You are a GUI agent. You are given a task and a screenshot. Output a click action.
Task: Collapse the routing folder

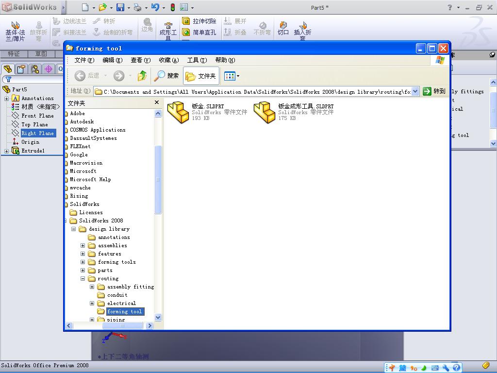83,278
